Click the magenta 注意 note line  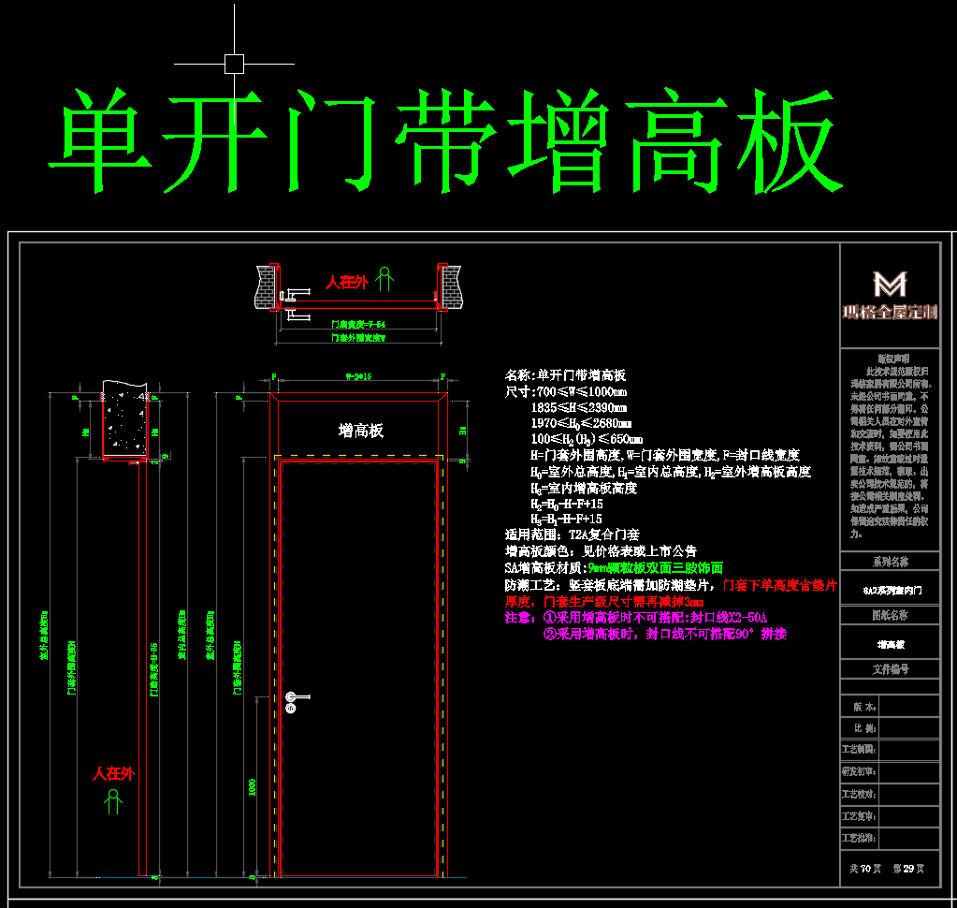pos(636,618)
